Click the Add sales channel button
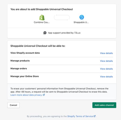 [104, 105]
